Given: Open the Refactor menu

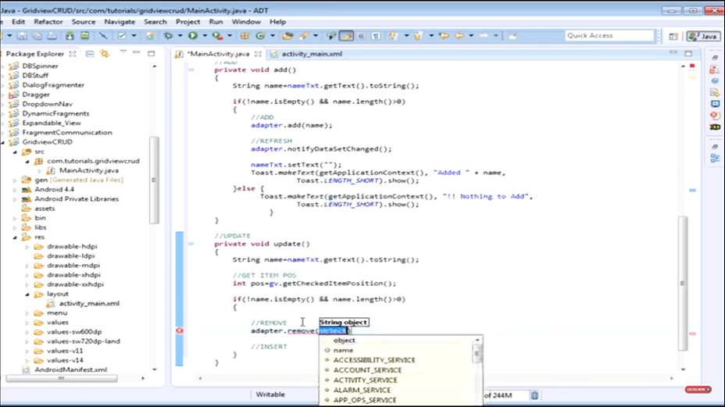Looking at the screenshot, I should click(x=48, y=22).
